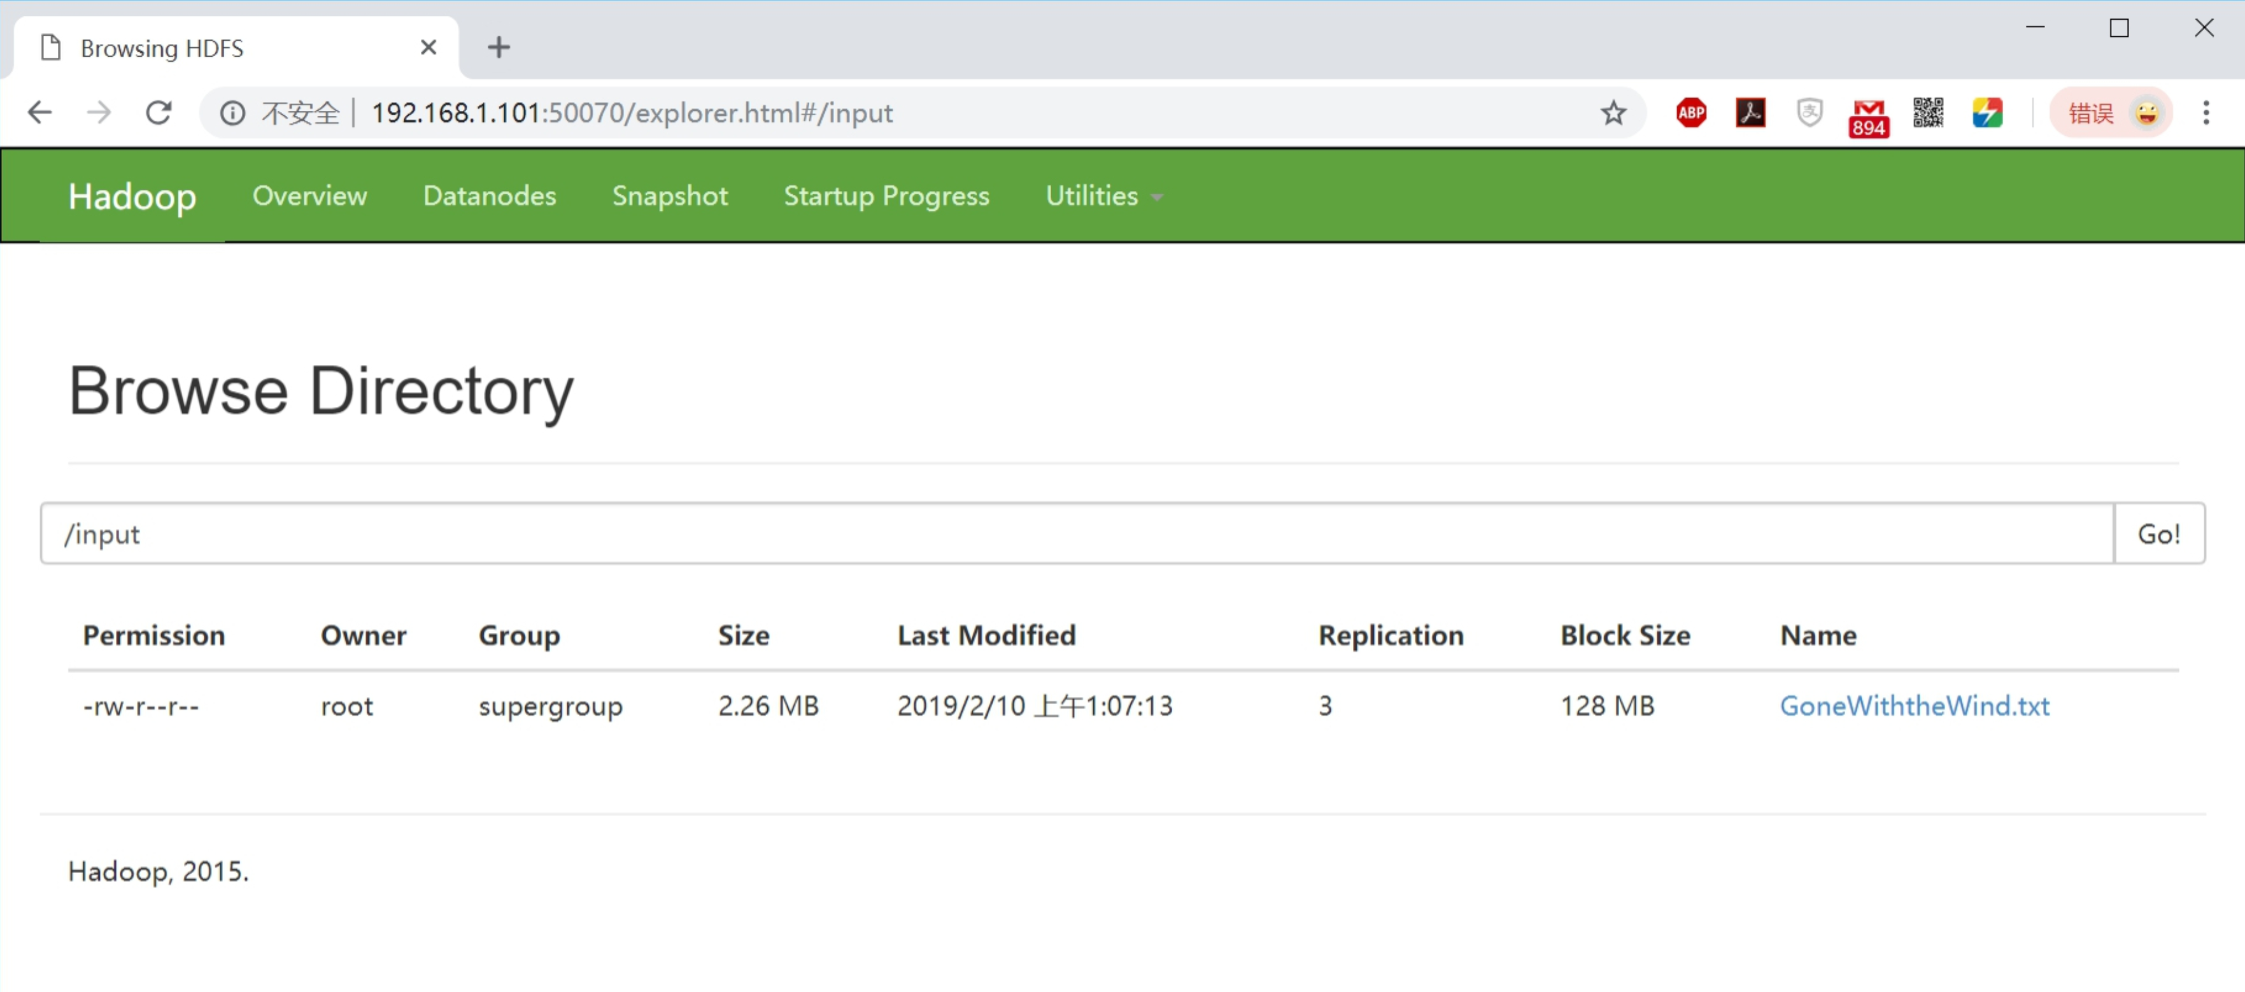2245x992 pixels.
Task: Click the Hadoop brand link
Action: pyautogui.click(x=132, y=196)
